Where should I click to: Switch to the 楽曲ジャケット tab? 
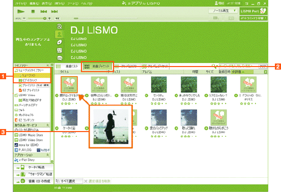click(97, 67)
